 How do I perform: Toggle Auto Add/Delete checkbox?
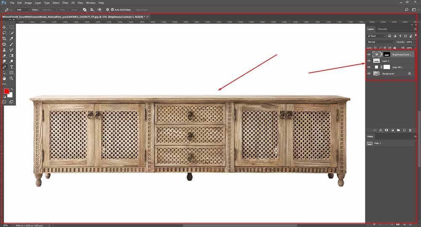(112, 10)
